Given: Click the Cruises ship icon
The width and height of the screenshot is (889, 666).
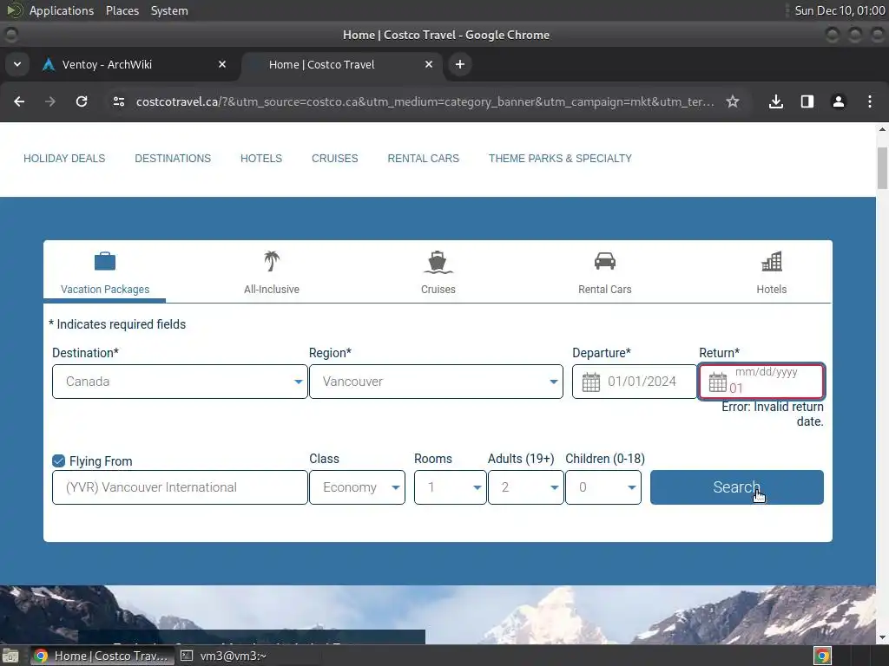Looking at the screenshot, I should (x=438, y=262).
